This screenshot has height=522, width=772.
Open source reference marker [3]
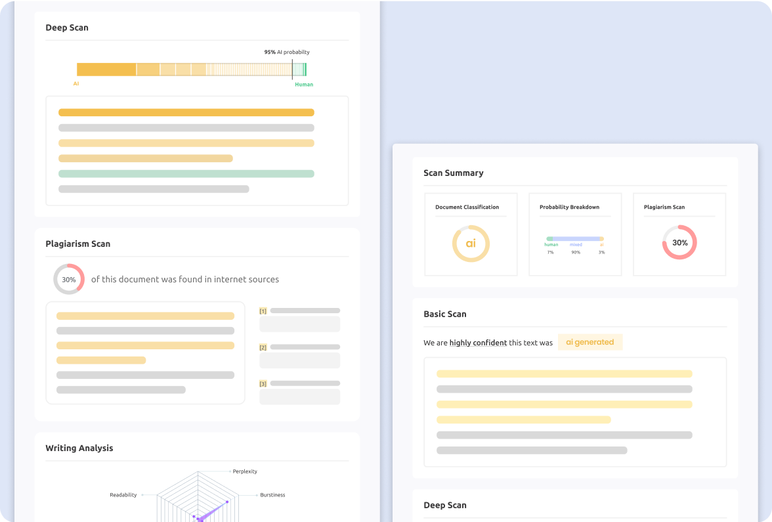pos(263,383)
